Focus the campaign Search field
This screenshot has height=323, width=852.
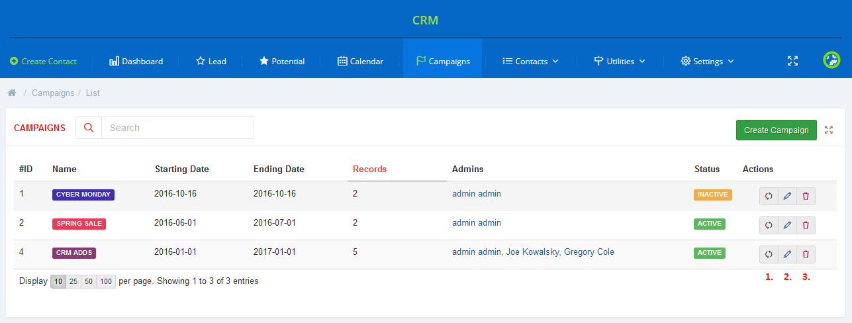pyautogui.click(x=177, y=128)
